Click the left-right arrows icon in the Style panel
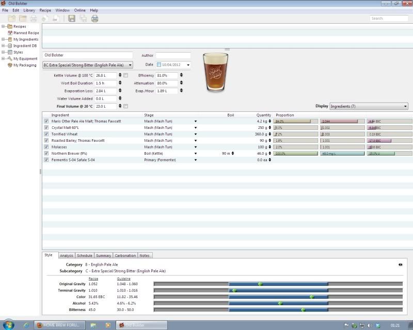 click(x=401, y=265)
